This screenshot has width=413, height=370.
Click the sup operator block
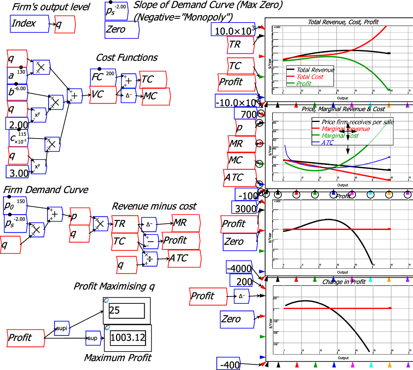[x=93, y=338]
